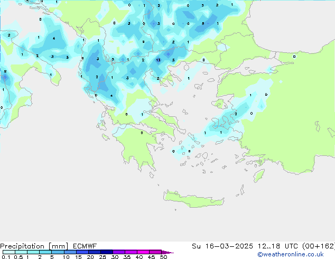This screenshot has width=335, height=259.
Task: Click the '50' legend scale label
Action: point(163,257)
